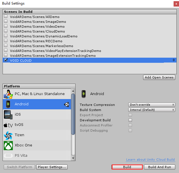
Task: Select iOS platform label
Action: tap(18, 114)
